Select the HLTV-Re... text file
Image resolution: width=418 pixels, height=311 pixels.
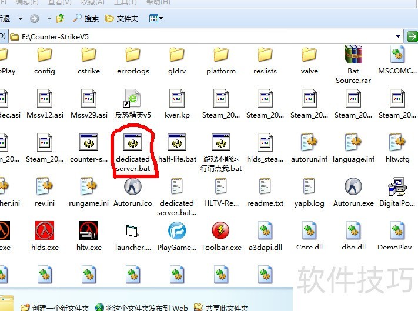[221, 192]
